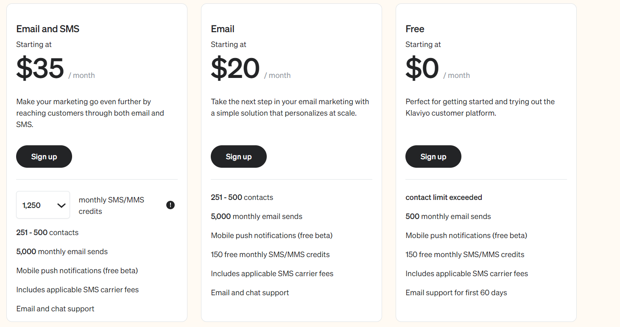Click "Email support for first 60 days"
The height and width of the screenshot is (327, 620).
tap(456, 293)
